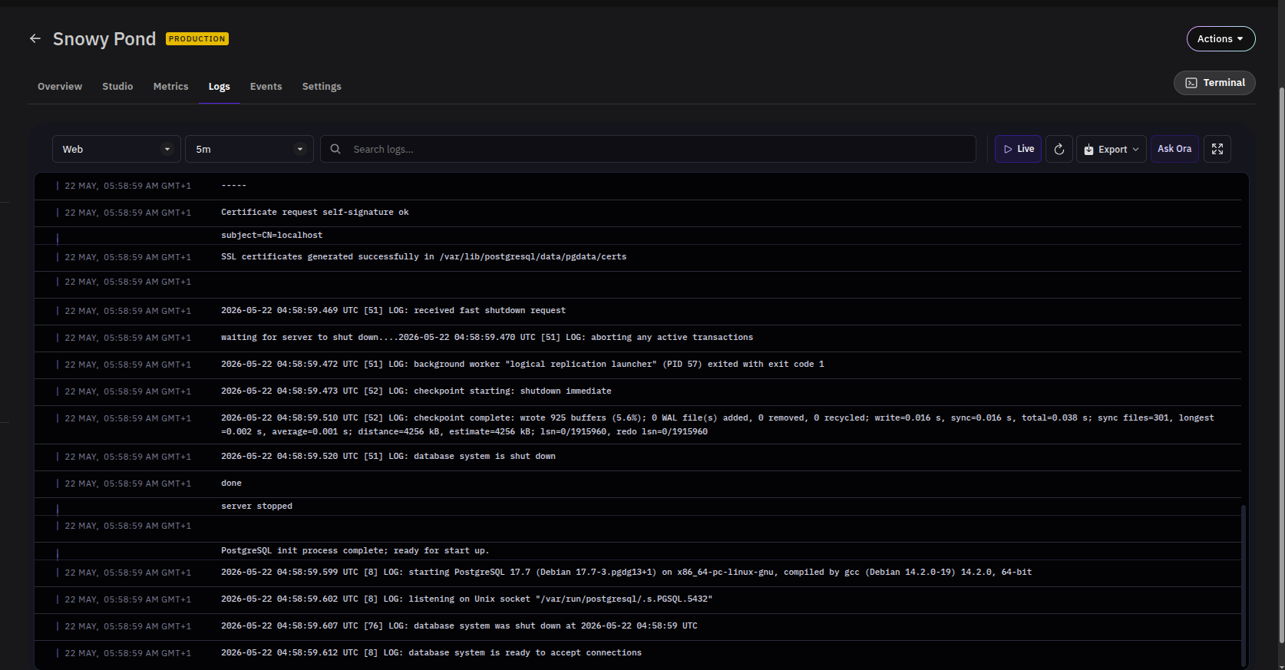Select 'database system was shut down at' line

tap(638, 626)
